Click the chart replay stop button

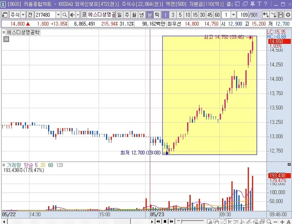click(x=165, y=222)
